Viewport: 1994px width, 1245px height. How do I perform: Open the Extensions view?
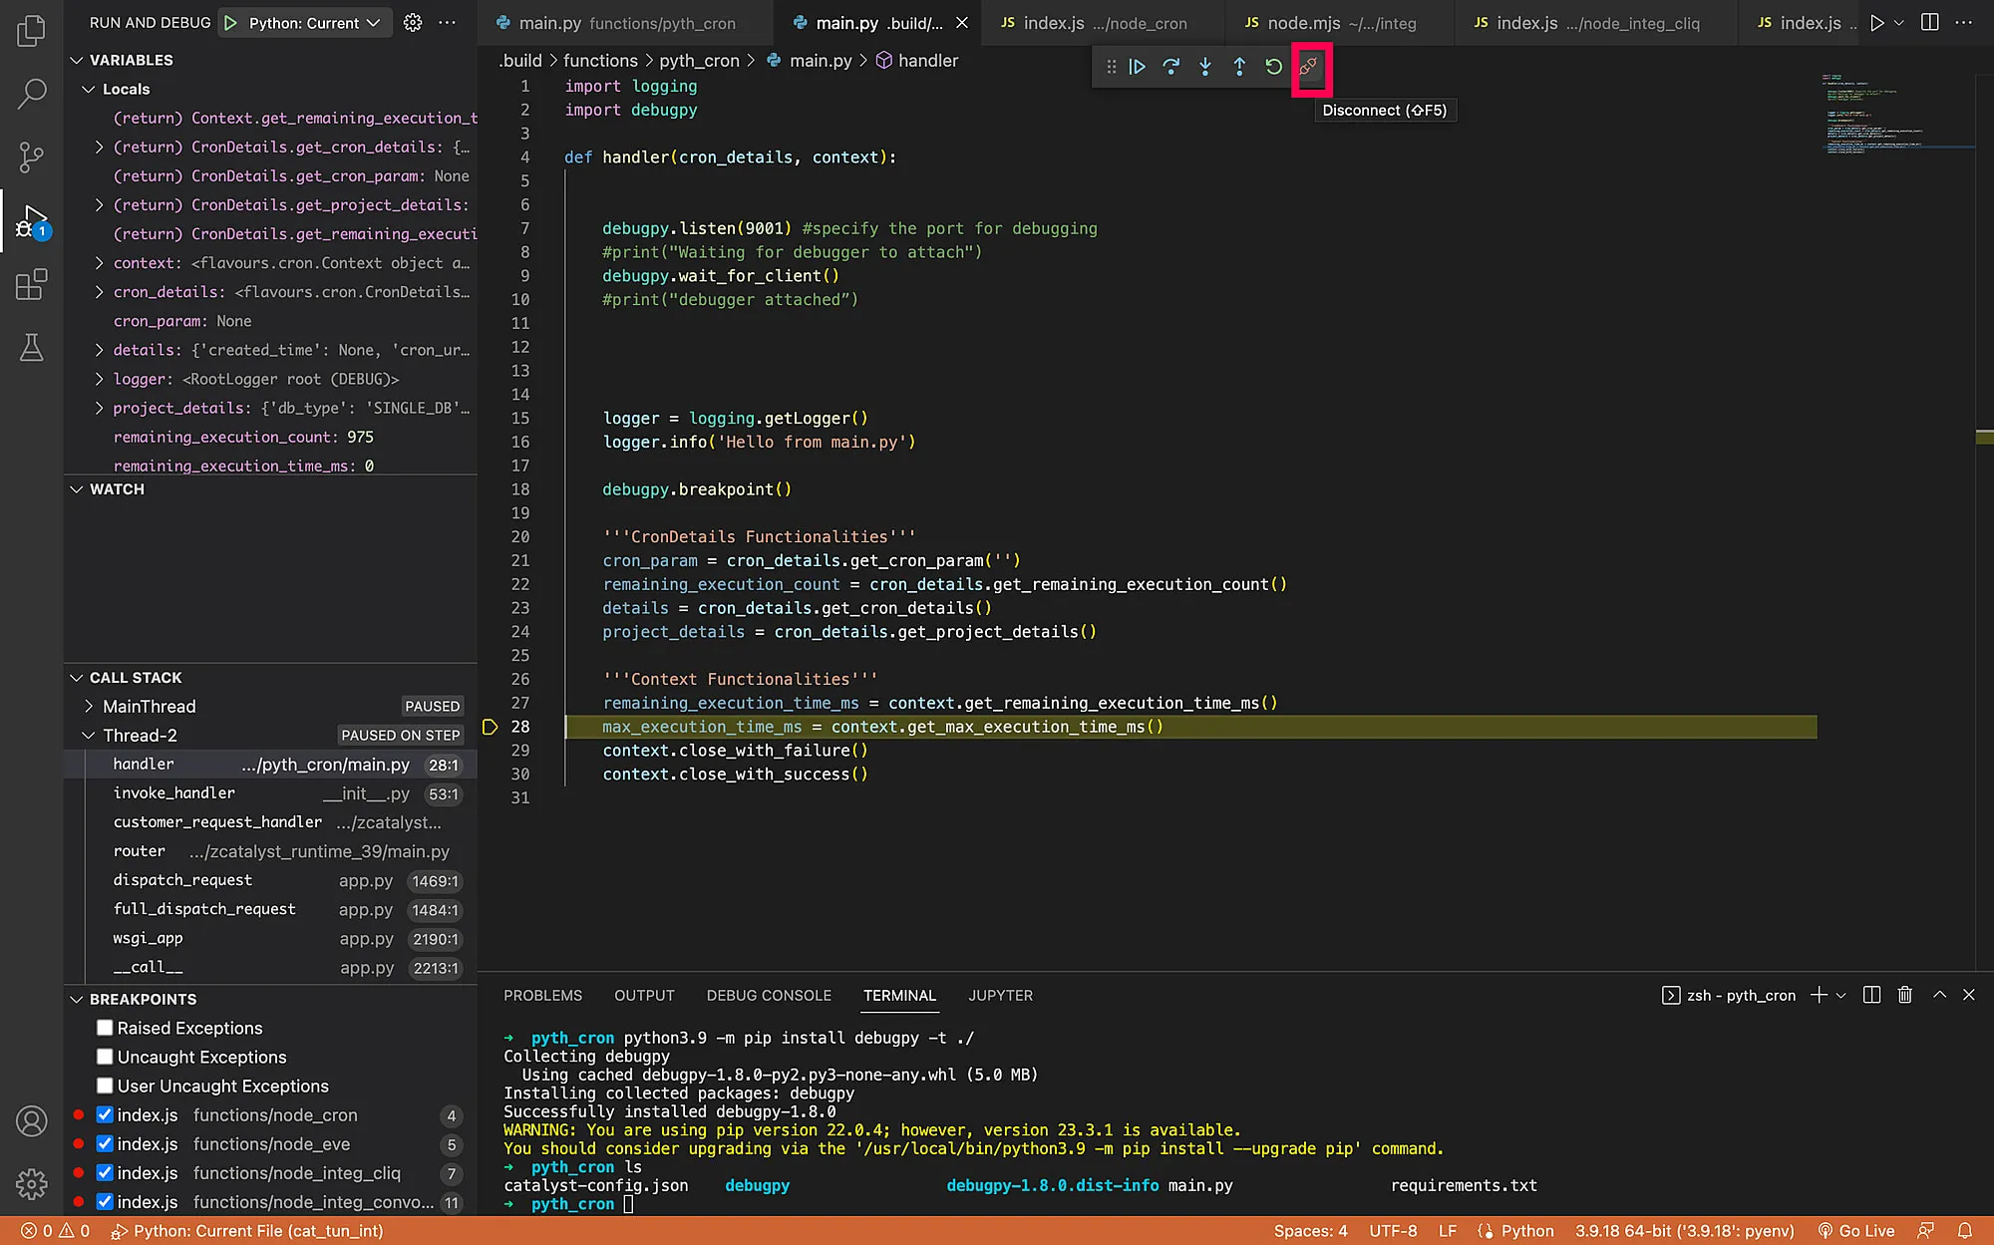pos(31,284)
